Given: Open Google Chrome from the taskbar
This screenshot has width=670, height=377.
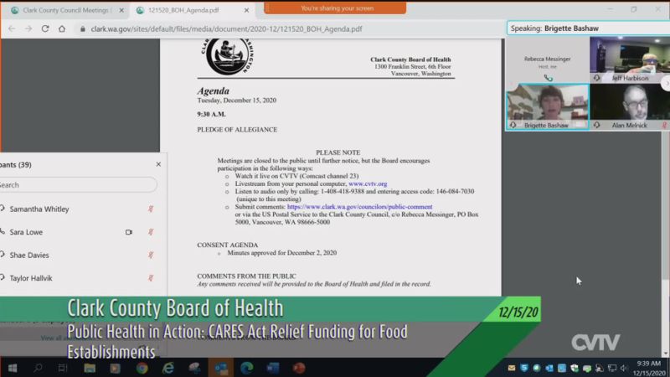Looking at the screenshot, I should coord(142,368).
